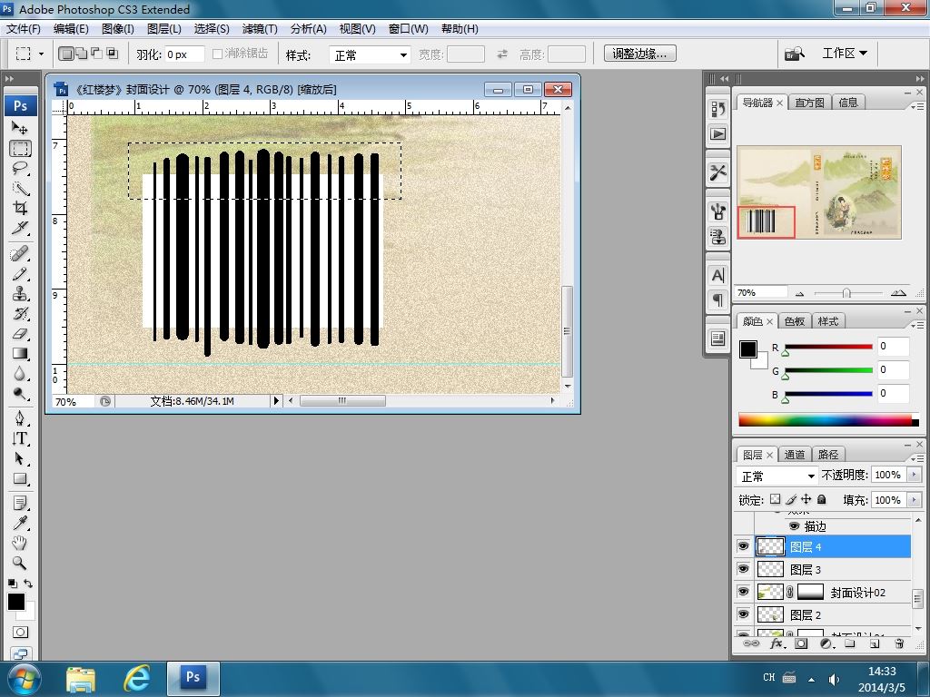Expand the 工作区 workspace menu
This screenshot has height=697, width=930.
pyautogui.click(x=844, y=54)
